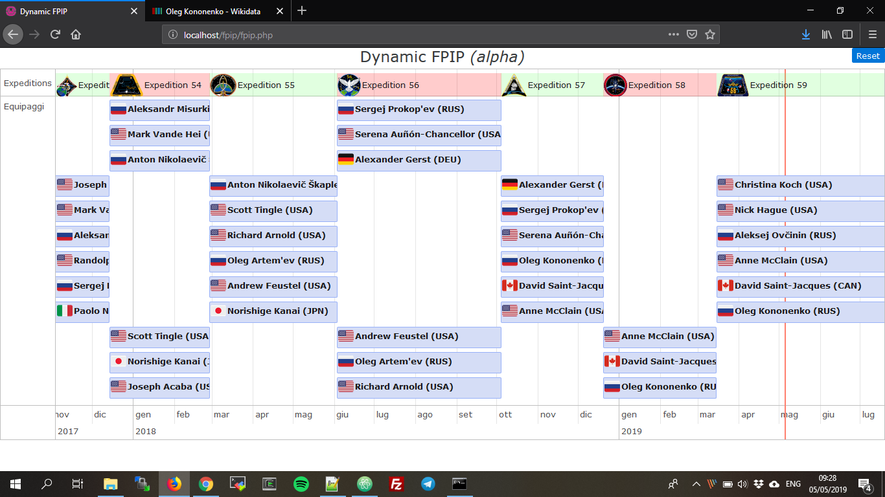Click the Expedition 58 mission patch icon
885x497 pixels.
coord(615,85)
